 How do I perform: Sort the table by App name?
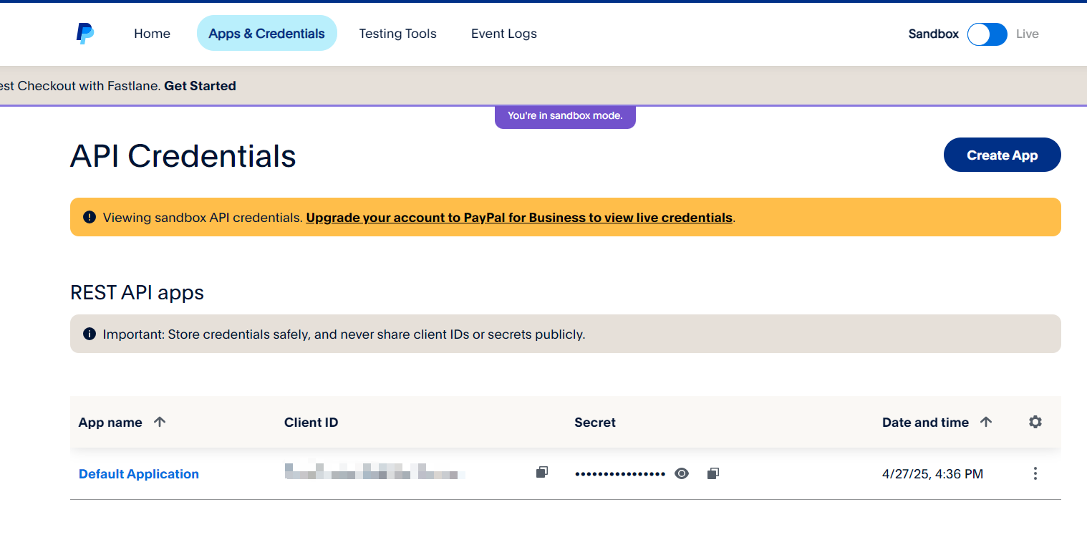click(122, 422)
